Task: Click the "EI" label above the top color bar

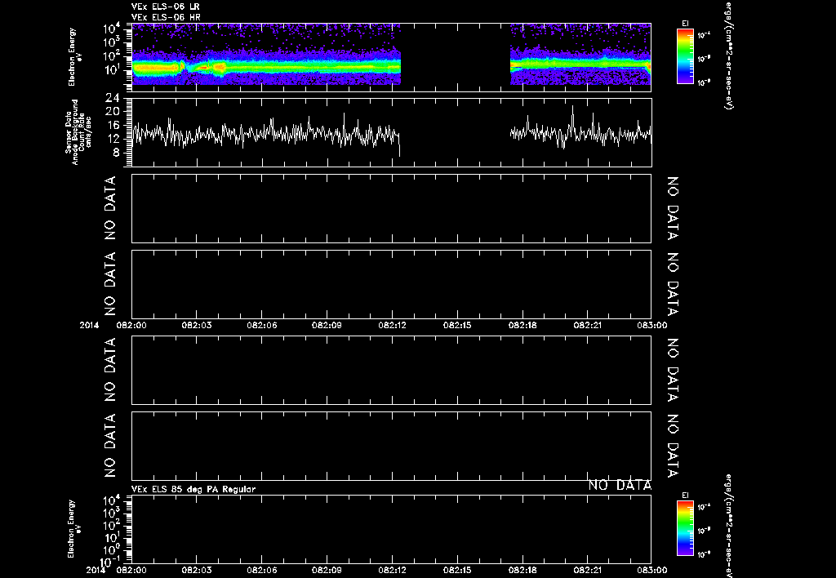Action: [685, 24]
